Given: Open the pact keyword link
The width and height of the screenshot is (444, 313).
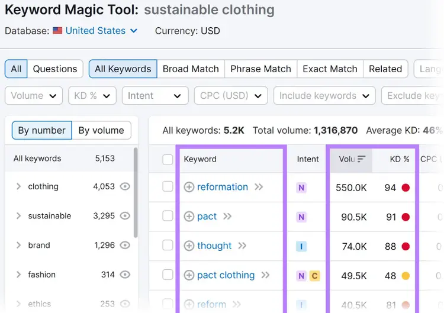Looking at the screenshot, I should [207, 217].
